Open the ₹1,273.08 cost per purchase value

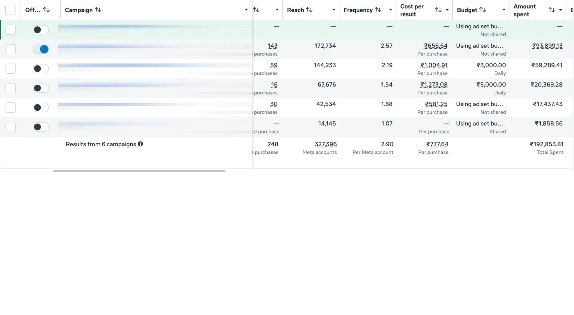pos(434,85)
